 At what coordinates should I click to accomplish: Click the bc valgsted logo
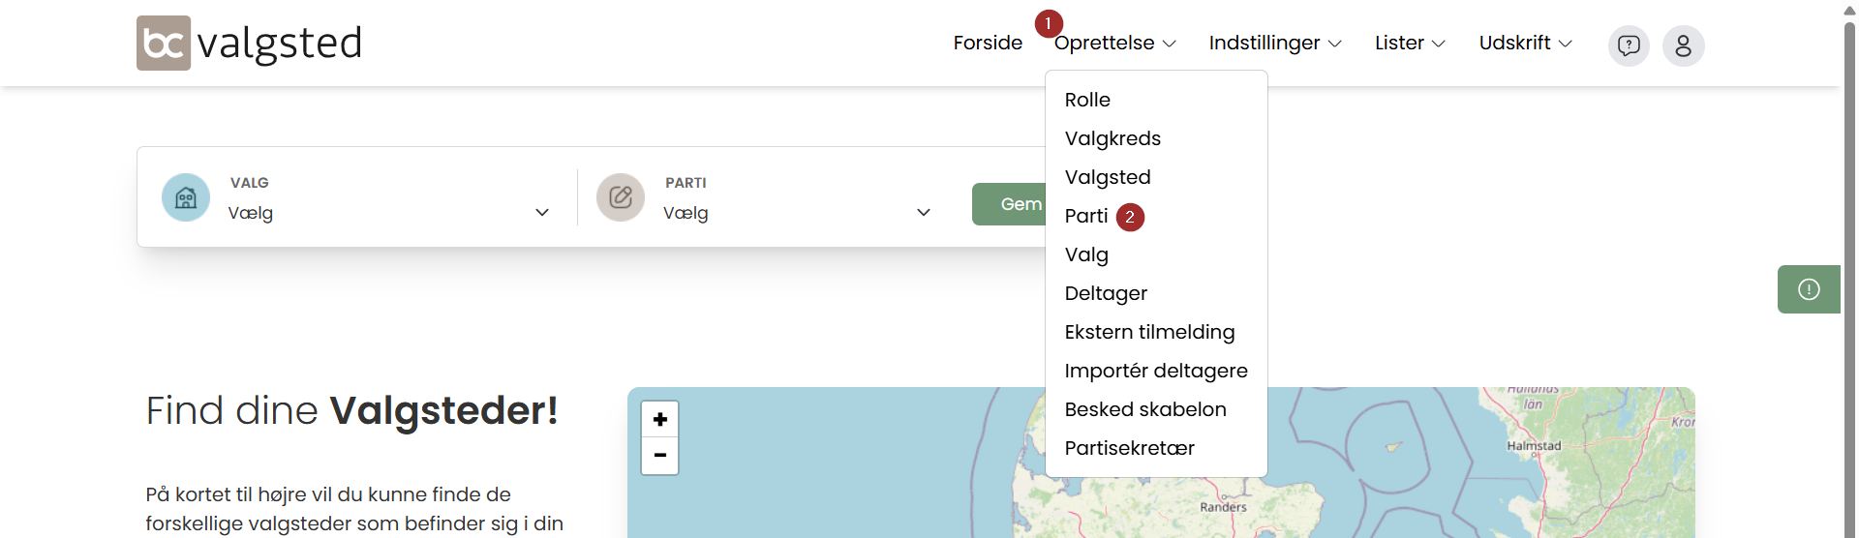tap(249, 44)
